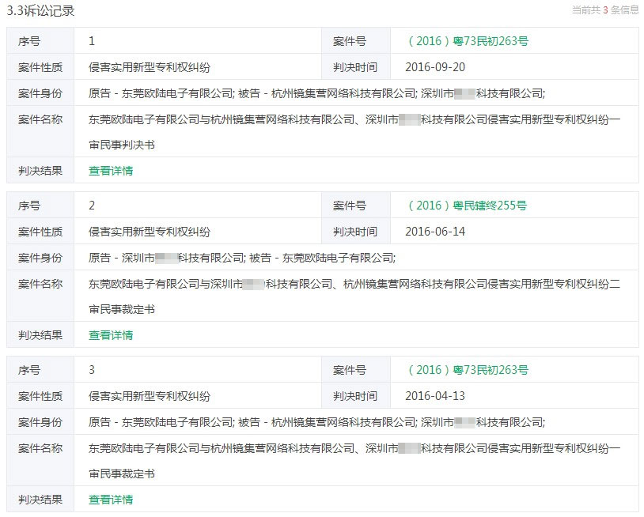Viewport: 644px width, 517px height.
Task: Open case number link in record 3
Action: (468, 370)
